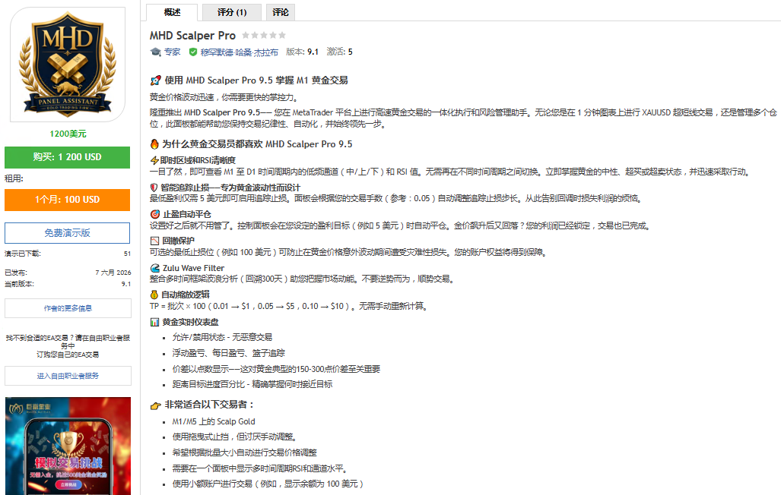Click the graduation cap 专家 icon
781x495 pixels.
[x=155, y=52]
